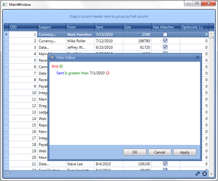Sort by the Subject column header
Image resolution: width=218 pixels, height=181 pixels.
[x=52, y=27]
